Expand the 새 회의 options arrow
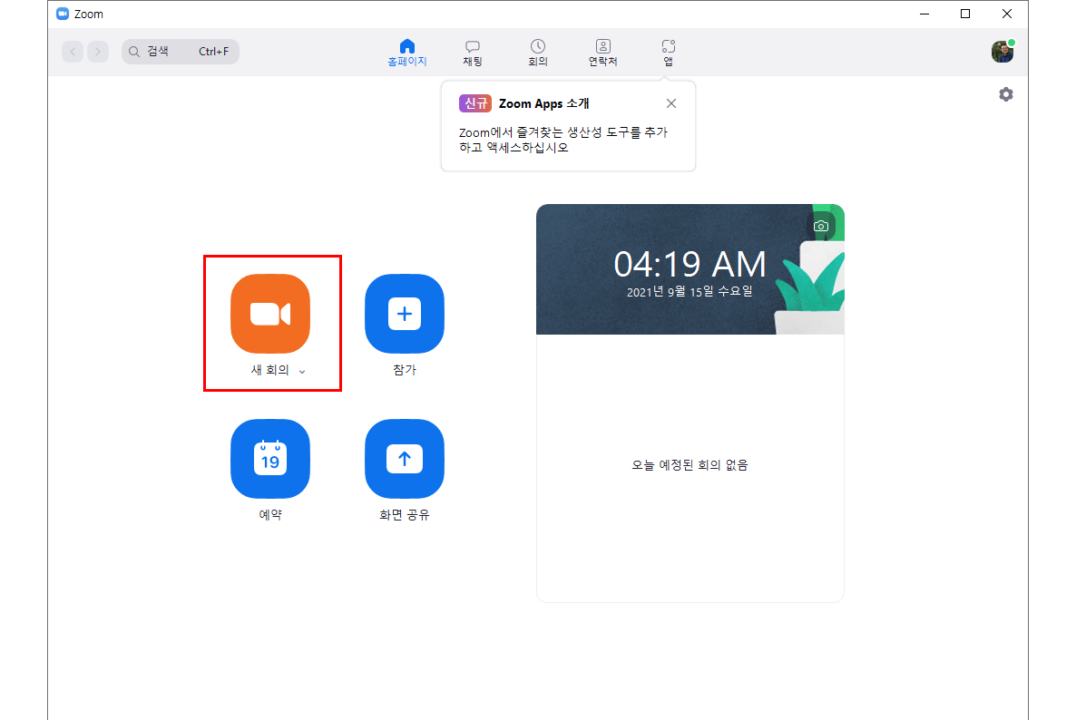Viewport: 1076px width, 720px height. pos(302,372)
